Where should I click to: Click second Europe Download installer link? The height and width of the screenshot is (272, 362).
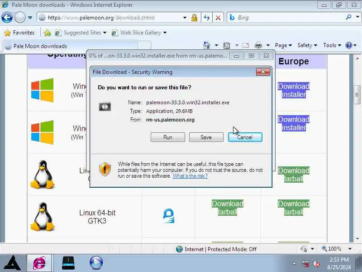pos(294,123)
